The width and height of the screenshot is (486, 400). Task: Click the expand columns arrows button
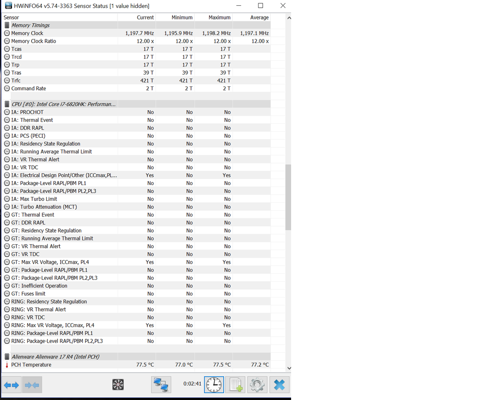tap(12, 385)
